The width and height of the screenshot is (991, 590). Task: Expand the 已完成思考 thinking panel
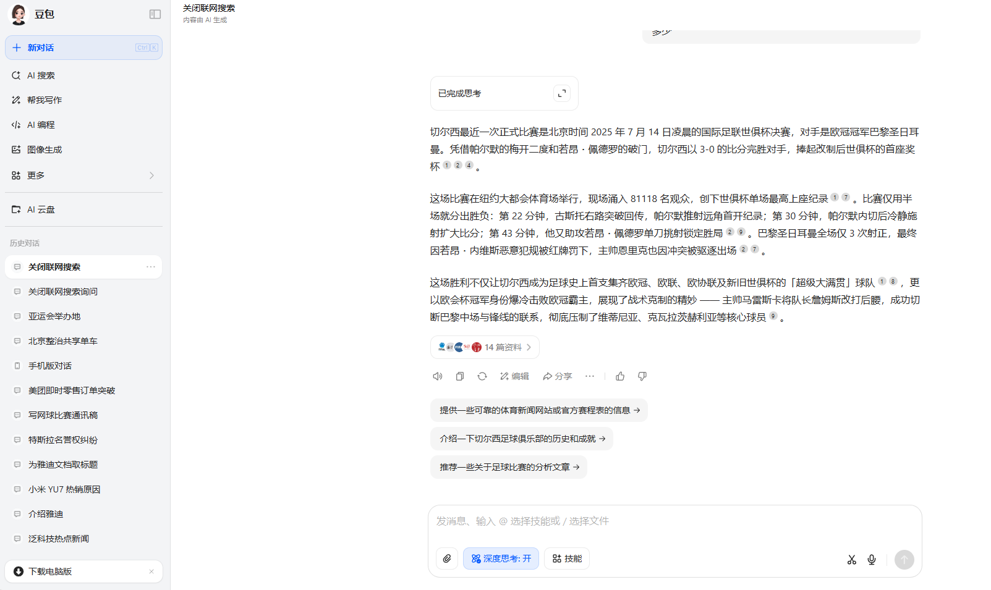point(562,93)
